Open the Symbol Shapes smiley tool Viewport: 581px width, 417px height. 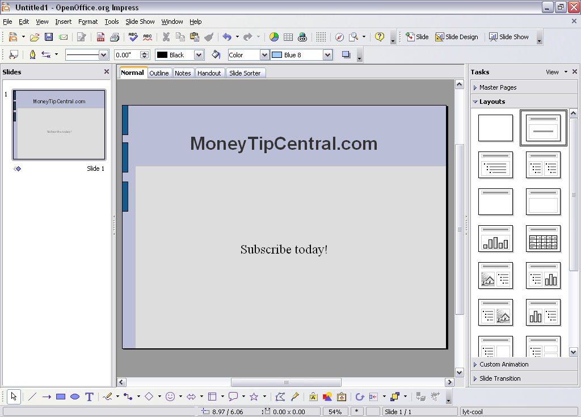point(170,397)
